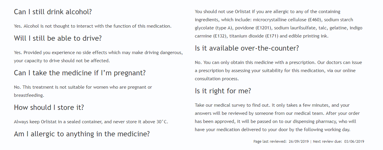The height and width of the screenshot is (150, 383).
Task: Click the prescription-only answer paragraph
Action: point(278,71)
